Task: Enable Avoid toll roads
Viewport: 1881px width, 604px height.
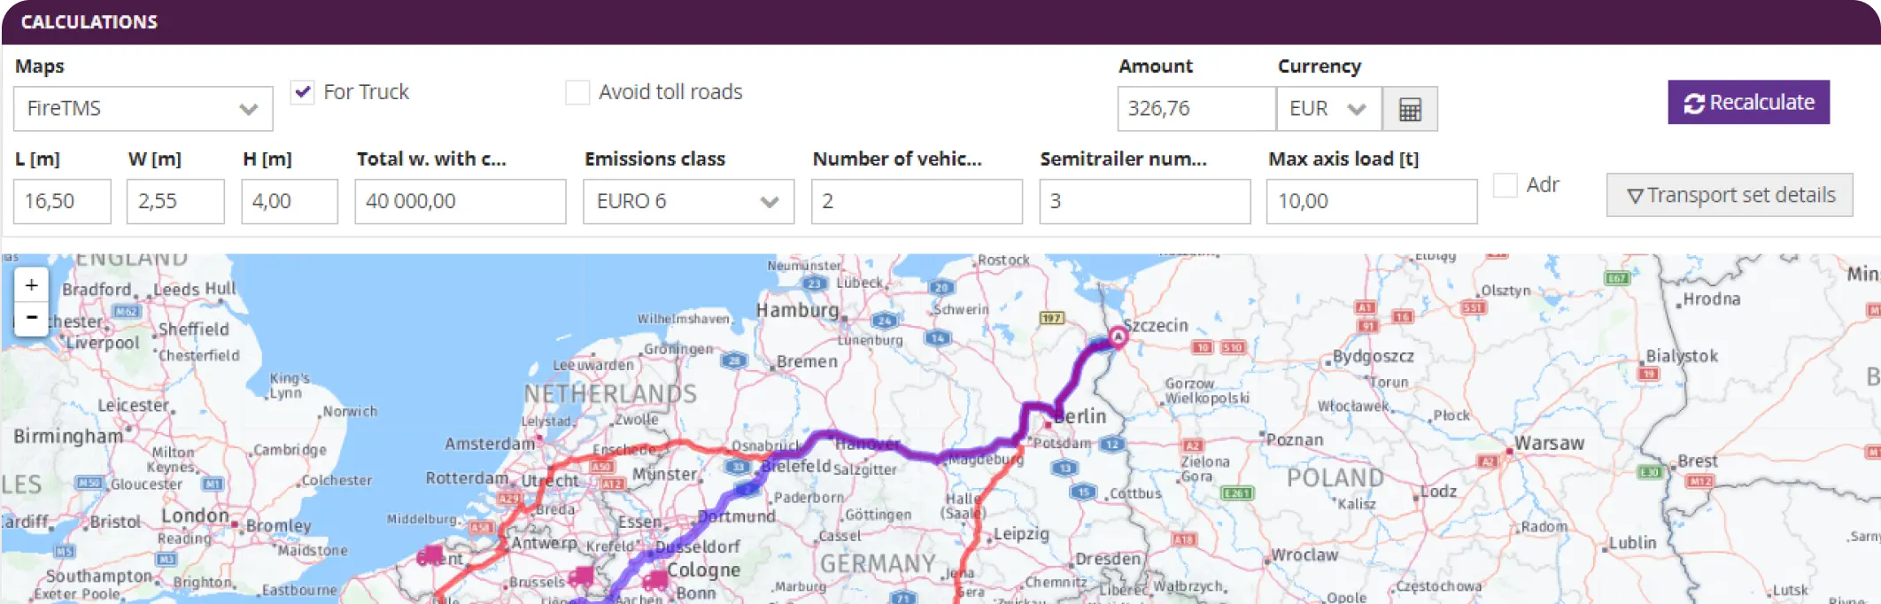Action: (x=577, y=91)
